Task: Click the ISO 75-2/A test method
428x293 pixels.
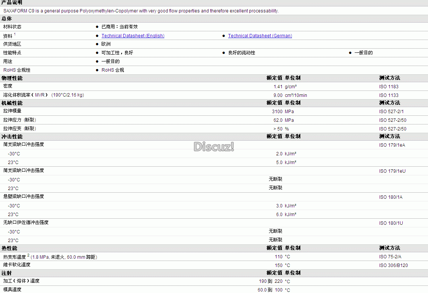Action: point(390,257)
